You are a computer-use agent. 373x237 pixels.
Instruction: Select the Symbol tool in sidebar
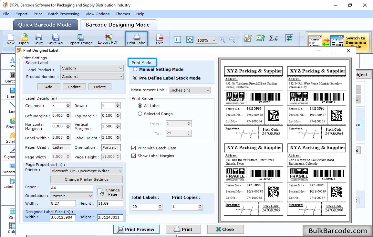[11, 138]
